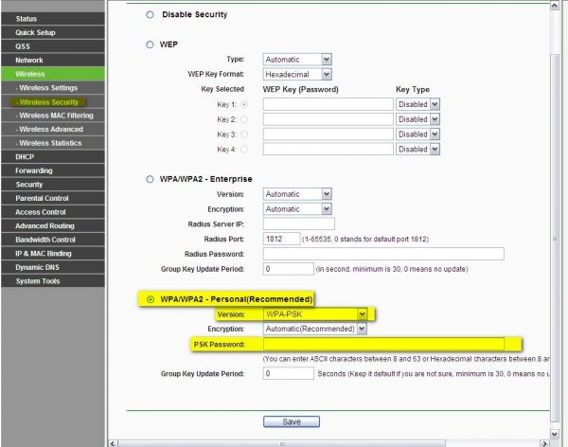568x447 pixels.
Task: Go to the Wireless Statistics submenu
Action: click(53, 143)
